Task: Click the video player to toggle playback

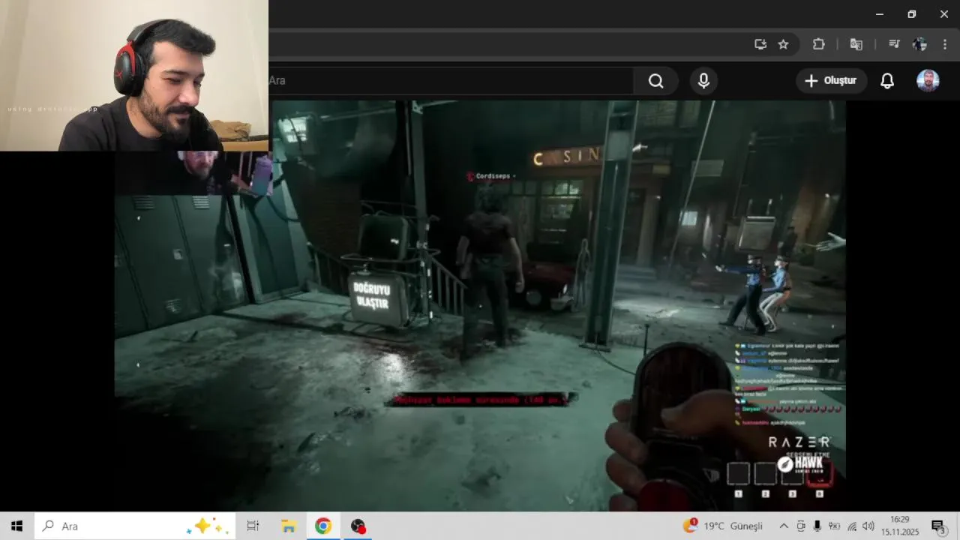Action: click(480, 306)
